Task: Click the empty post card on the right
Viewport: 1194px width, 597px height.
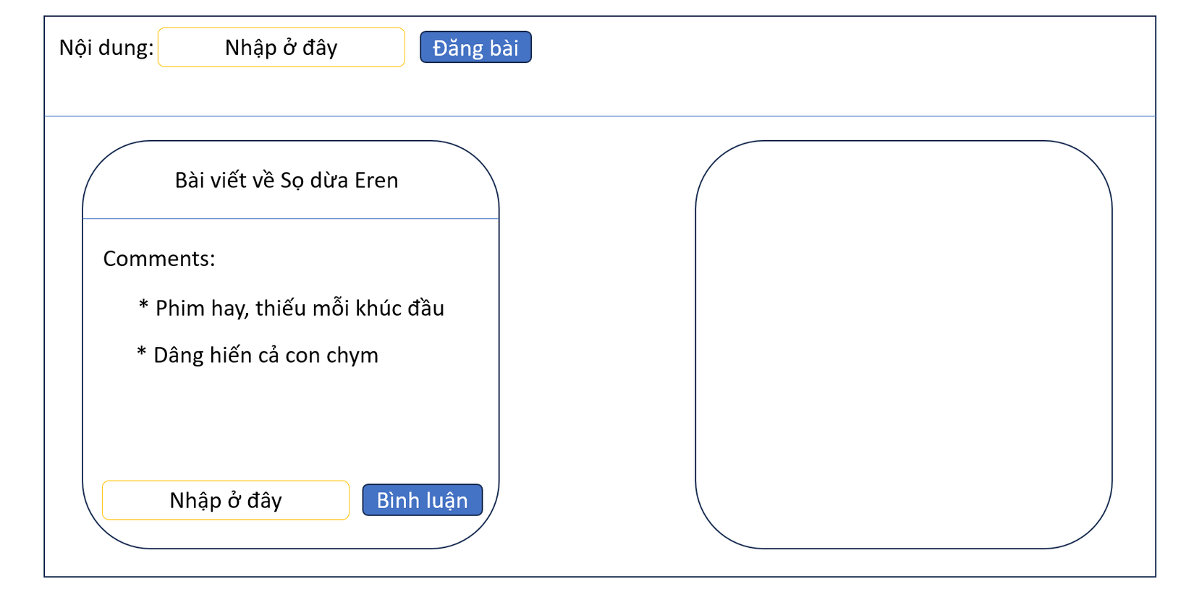Action: [x=903, y=344]
